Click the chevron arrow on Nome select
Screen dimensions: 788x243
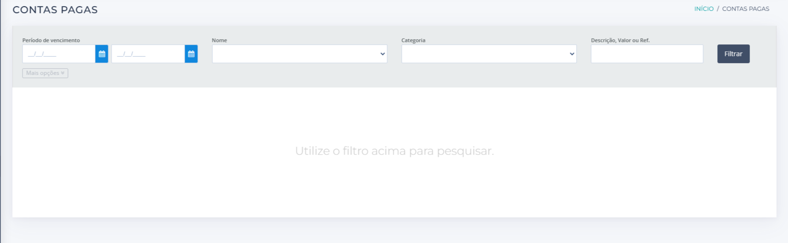pos(383,54)
